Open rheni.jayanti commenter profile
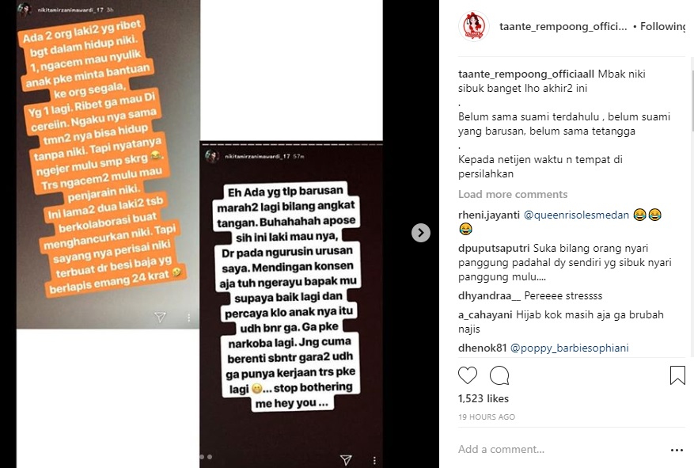Screen dimensions: 694x468 coord(488,215)
